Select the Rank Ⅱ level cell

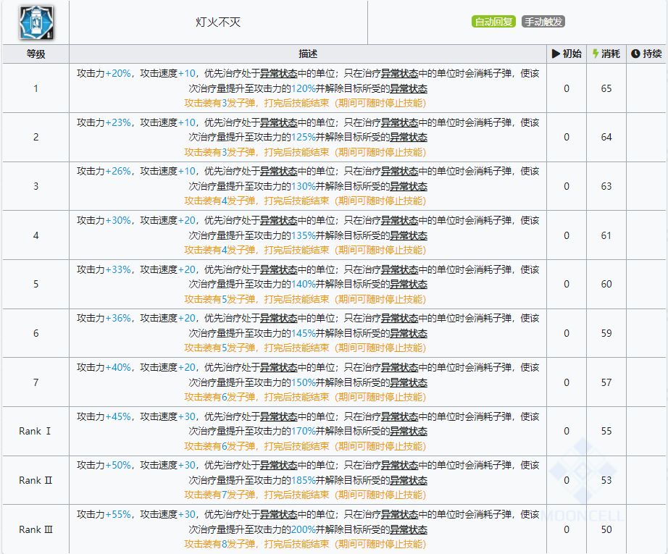[x=36, y=480]
